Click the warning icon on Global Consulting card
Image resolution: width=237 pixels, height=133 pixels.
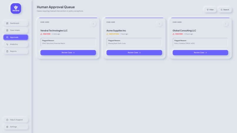point(173,34)
